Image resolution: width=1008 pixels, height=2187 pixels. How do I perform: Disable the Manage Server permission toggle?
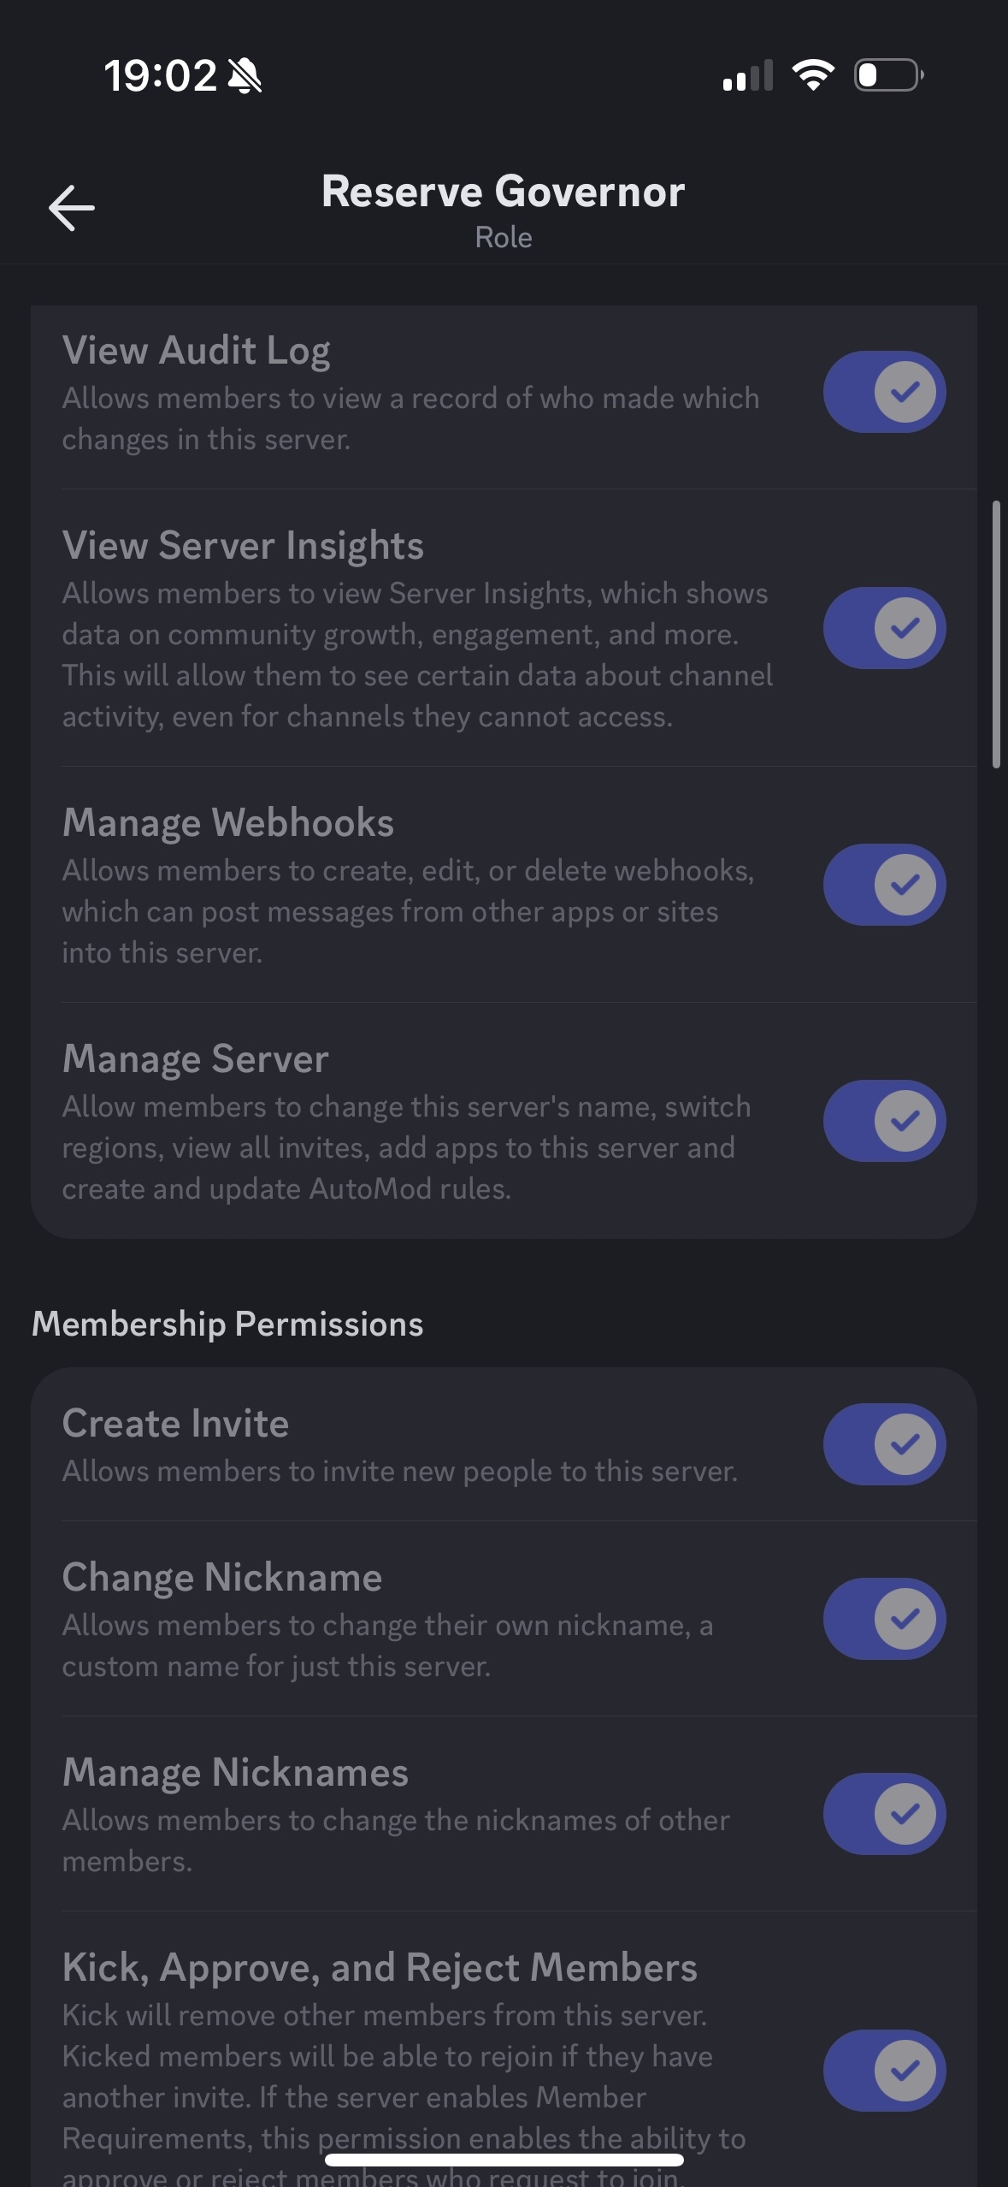[x=884, y=1122]
